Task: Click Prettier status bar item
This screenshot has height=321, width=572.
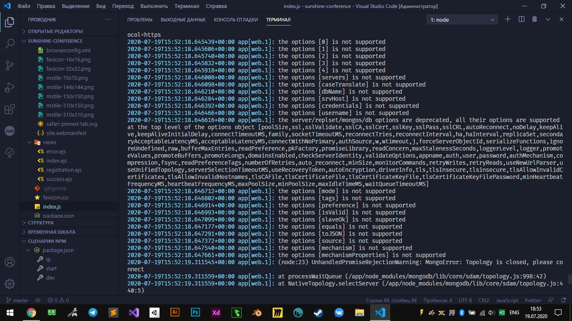Action: pyautogui.click(x=533, y=300)
